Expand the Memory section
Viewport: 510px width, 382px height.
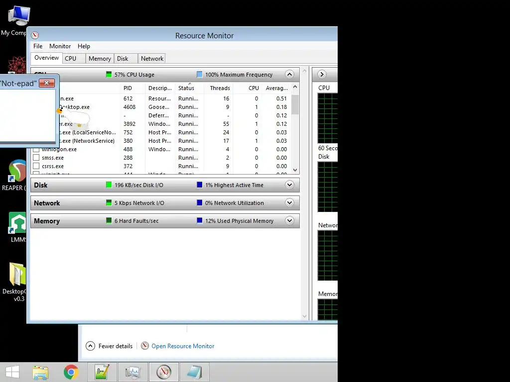click(289, 220)
